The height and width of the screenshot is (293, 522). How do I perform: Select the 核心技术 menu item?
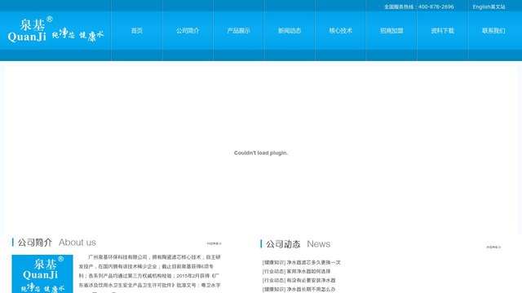[340, 31]
